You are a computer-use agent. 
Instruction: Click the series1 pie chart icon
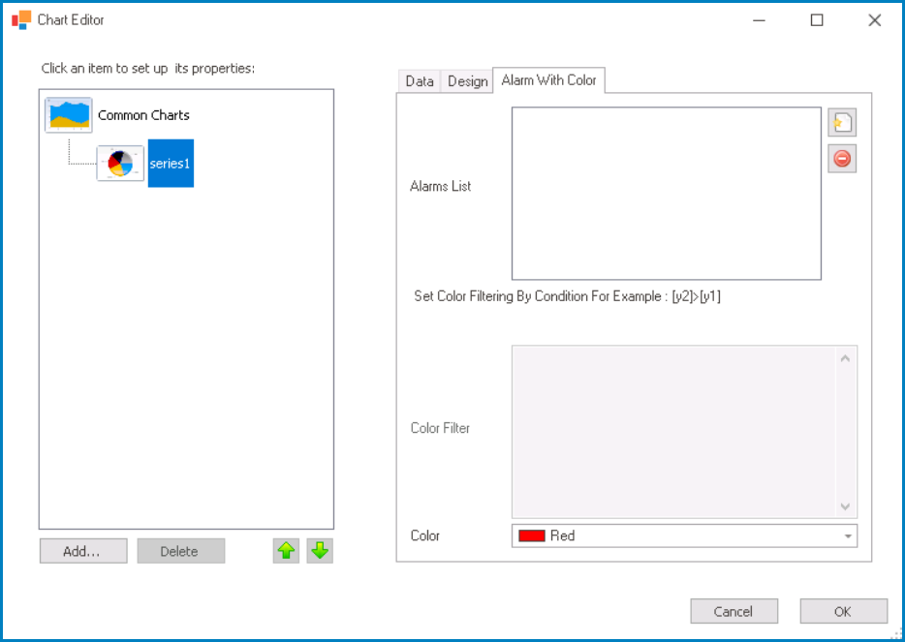(120, 164)
